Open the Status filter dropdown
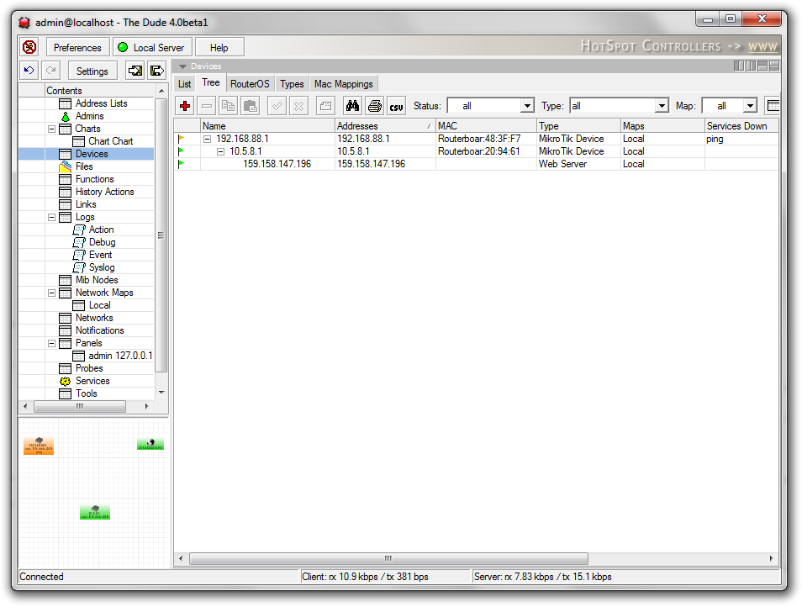Image resolution: width=802 pixels, height=607 pixels. (527, 106)
